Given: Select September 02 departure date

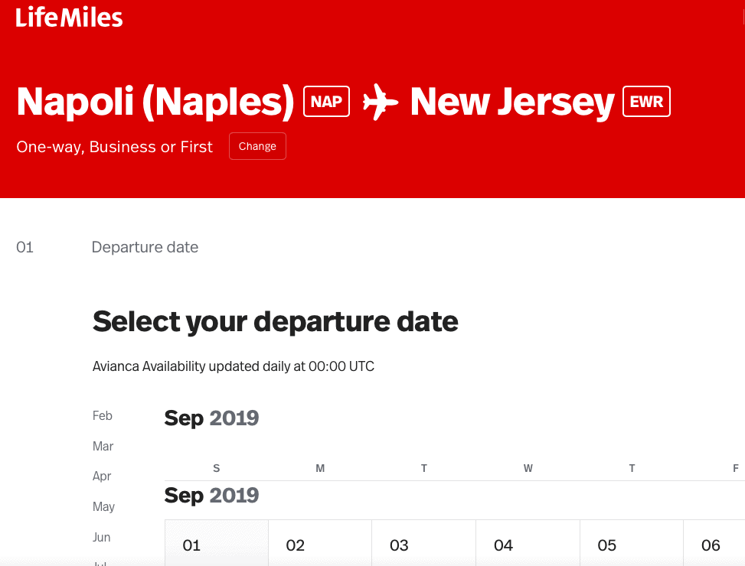Looking at the screenshot, I should click(x=320, y=543).
